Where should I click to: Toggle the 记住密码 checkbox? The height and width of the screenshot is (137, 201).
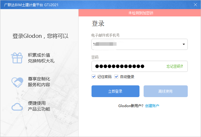coord(94,77)
